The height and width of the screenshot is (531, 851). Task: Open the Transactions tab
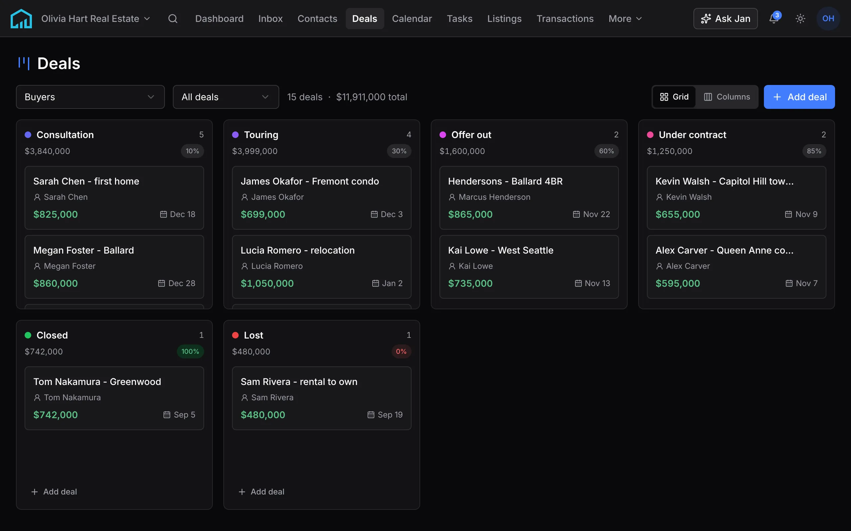pyautogui.click(x=565, y=19)
